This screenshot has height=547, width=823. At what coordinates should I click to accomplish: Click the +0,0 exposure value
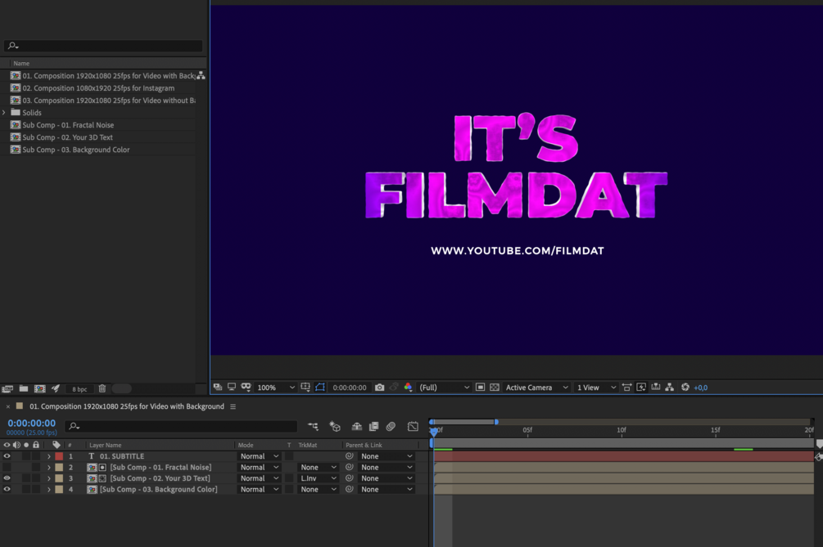pos(701,388)
